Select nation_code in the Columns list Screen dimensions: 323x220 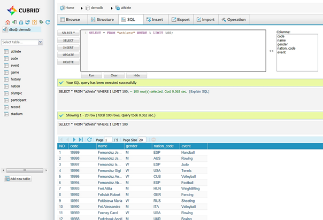tap(287, 49)
